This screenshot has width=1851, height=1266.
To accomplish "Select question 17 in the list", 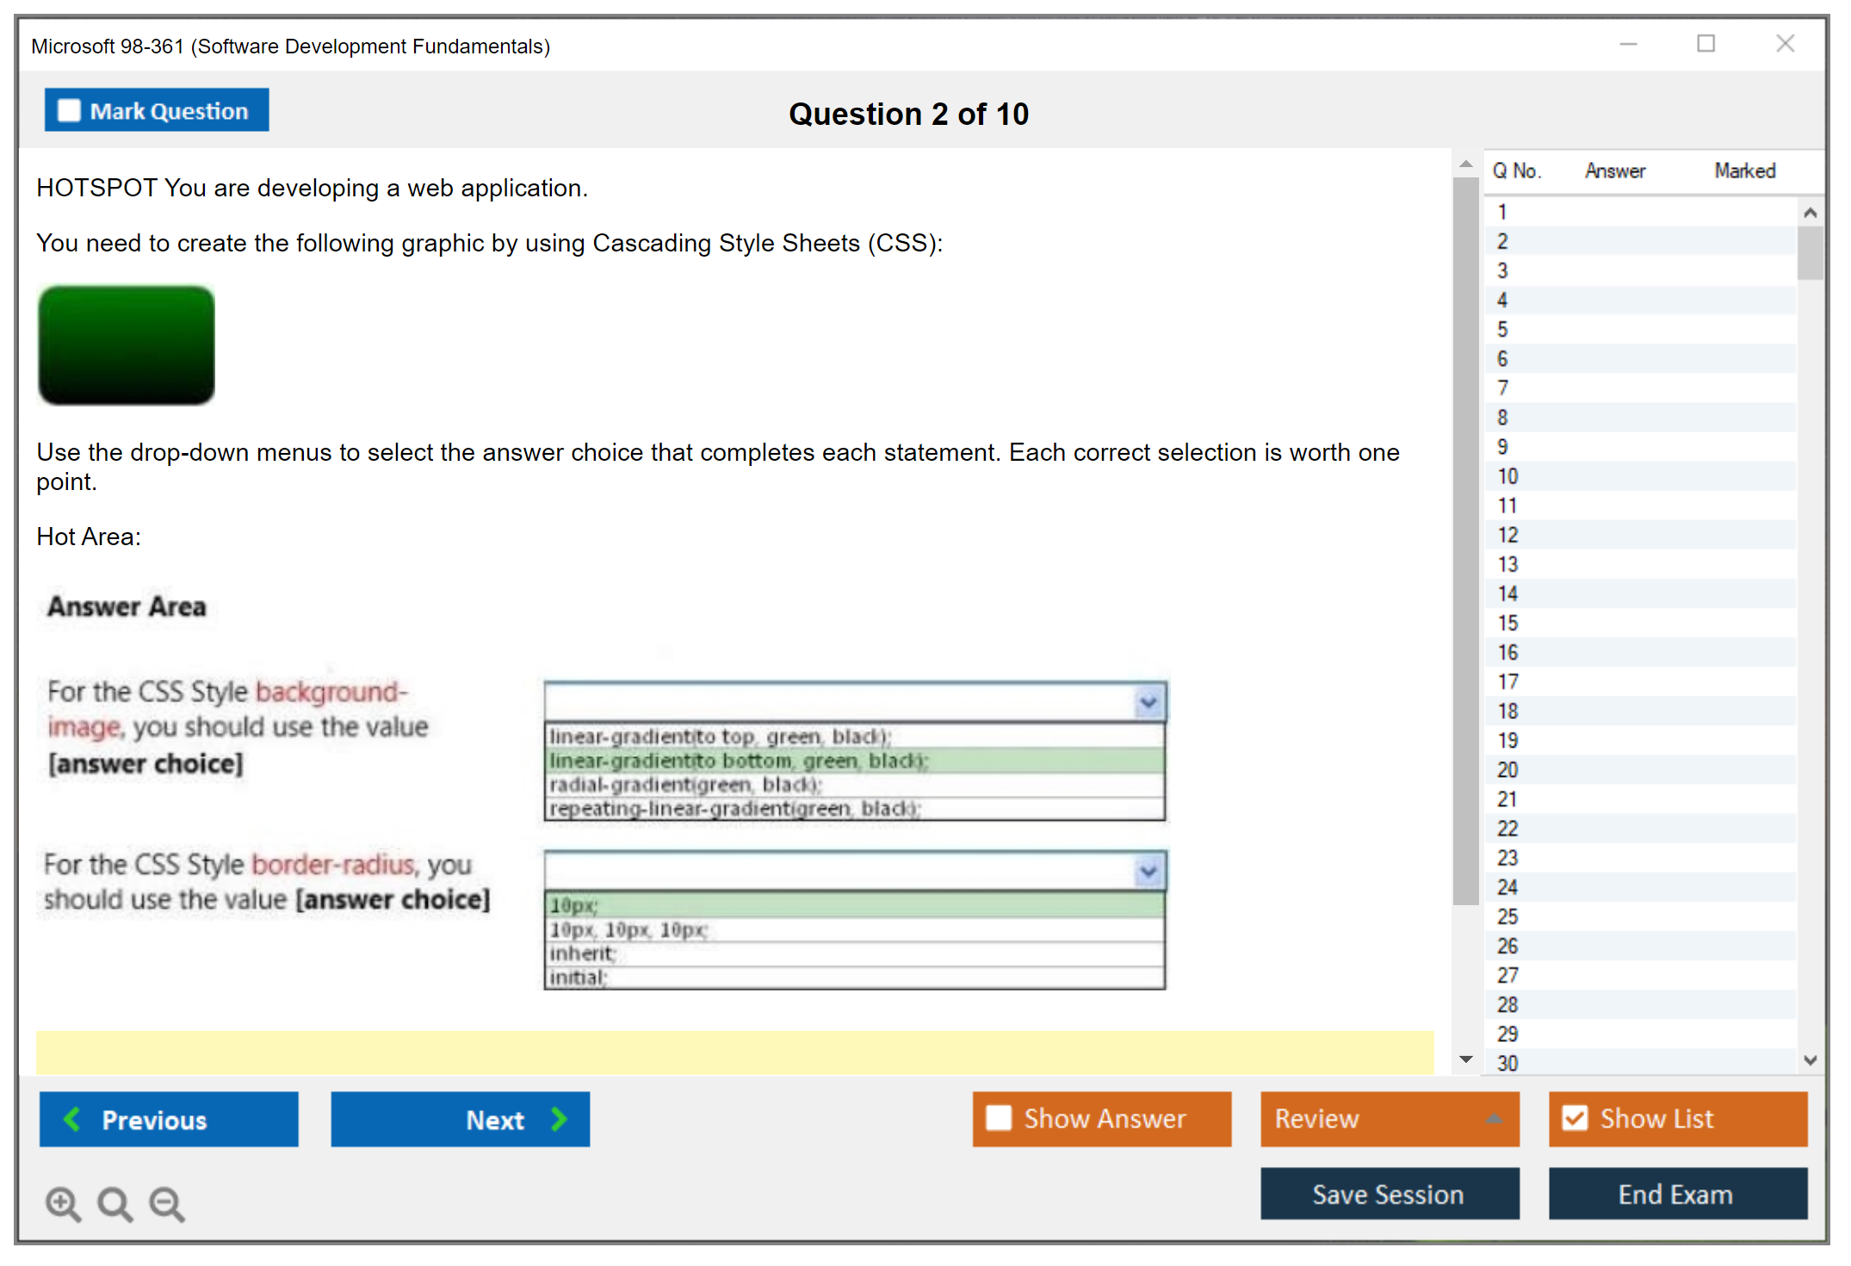I will click(1507, 681).
